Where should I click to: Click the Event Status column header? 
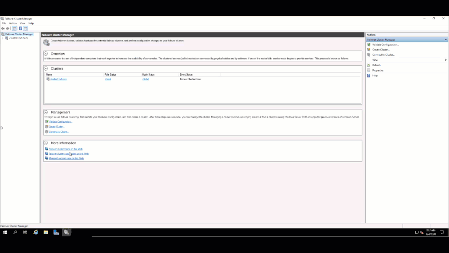[x=186, y=75]
